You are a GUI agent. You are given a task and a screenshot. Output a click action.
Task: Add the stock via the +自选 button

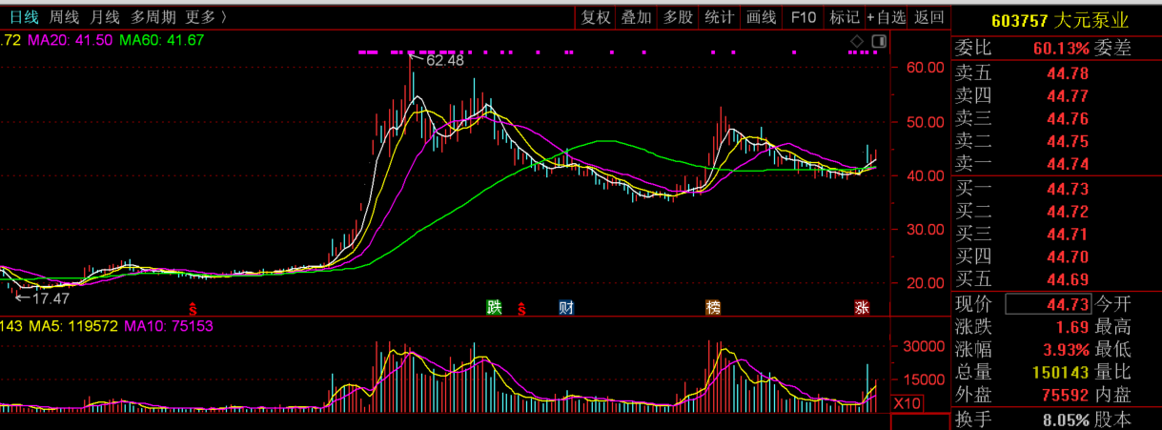(x=887, y=17)
